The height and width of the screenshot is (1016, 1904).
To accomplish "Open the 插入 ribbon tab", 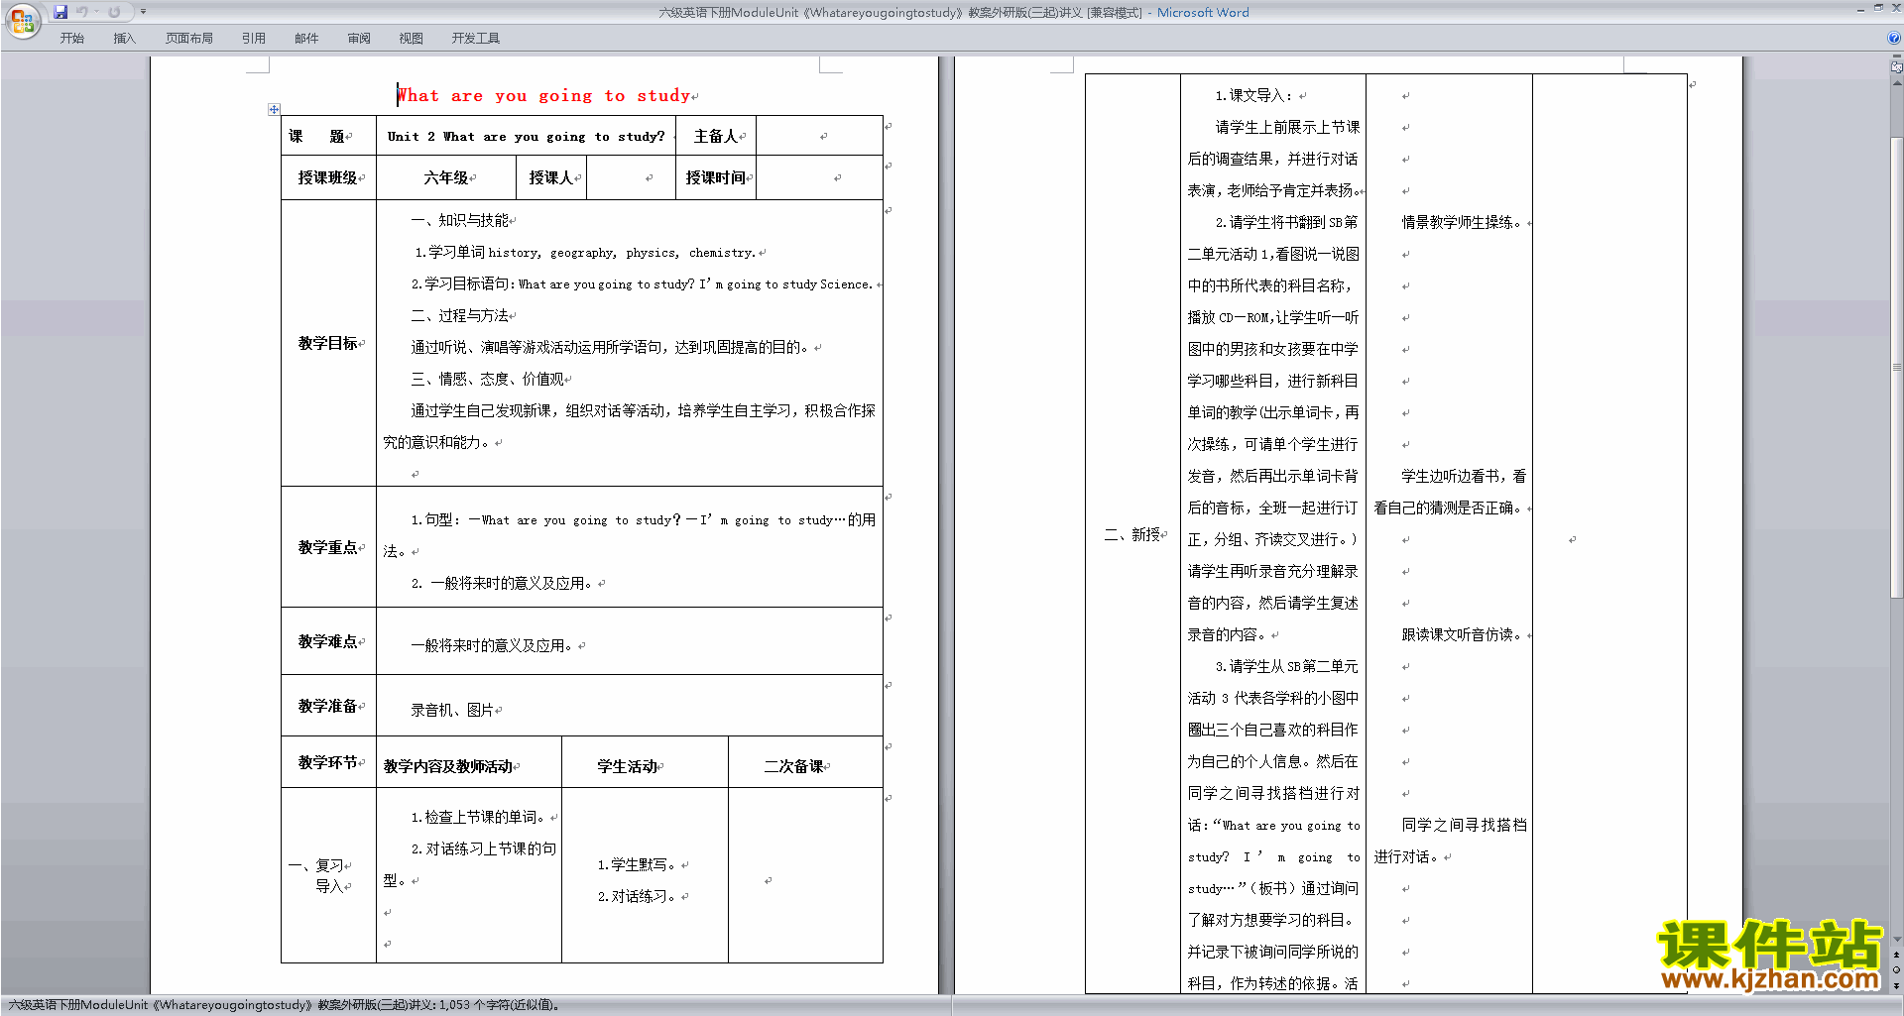I will (x=124, y=39).
